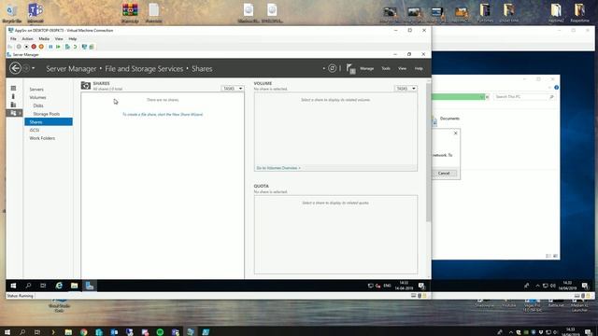Open the File menu of VM Connection

tap(13, 39)
